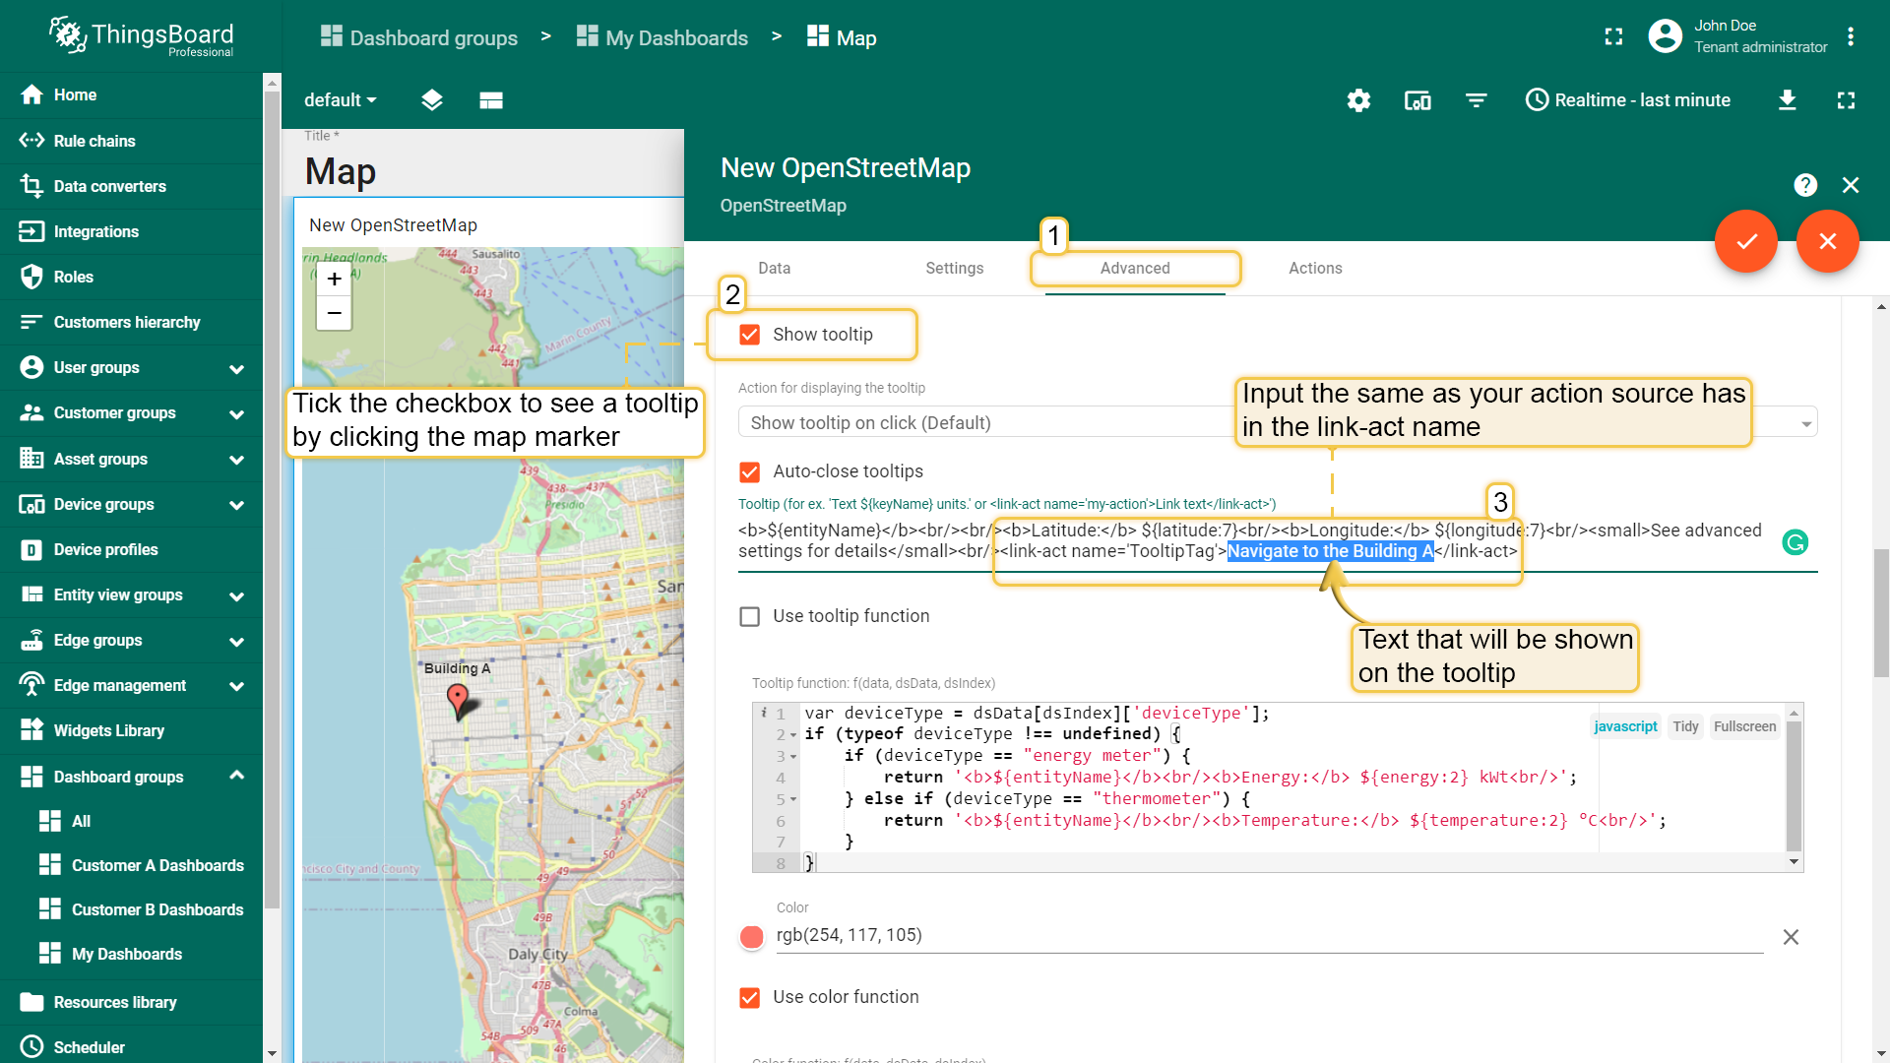
Task: Toggle Use color function checkbox
Action: [750, 997]
